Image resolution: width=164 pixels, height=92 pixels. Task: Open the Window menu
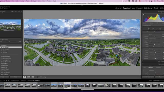pyautogui.click(x=49, y=1)
